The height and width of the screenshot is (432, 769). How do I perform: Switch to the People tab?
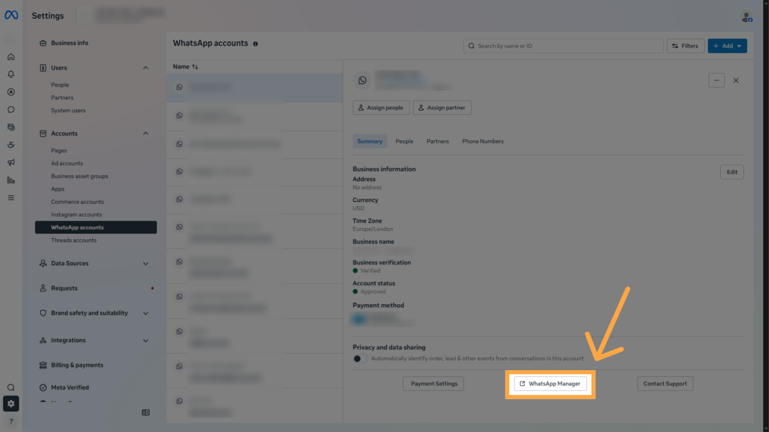(x=404, y=141)
